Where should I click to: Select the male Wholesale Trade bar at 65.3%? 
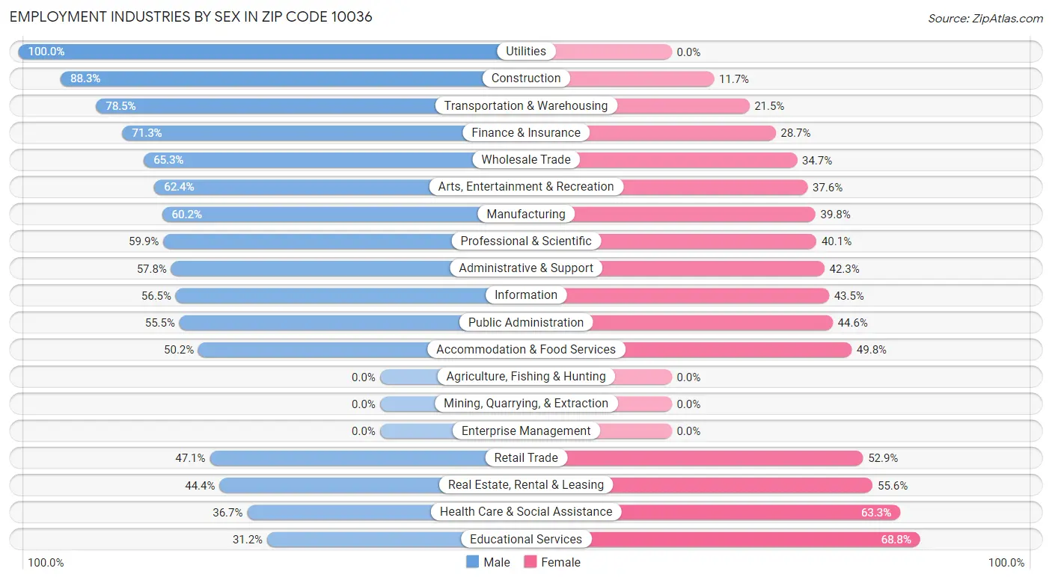pyautogui.click(x=334, y=160)
